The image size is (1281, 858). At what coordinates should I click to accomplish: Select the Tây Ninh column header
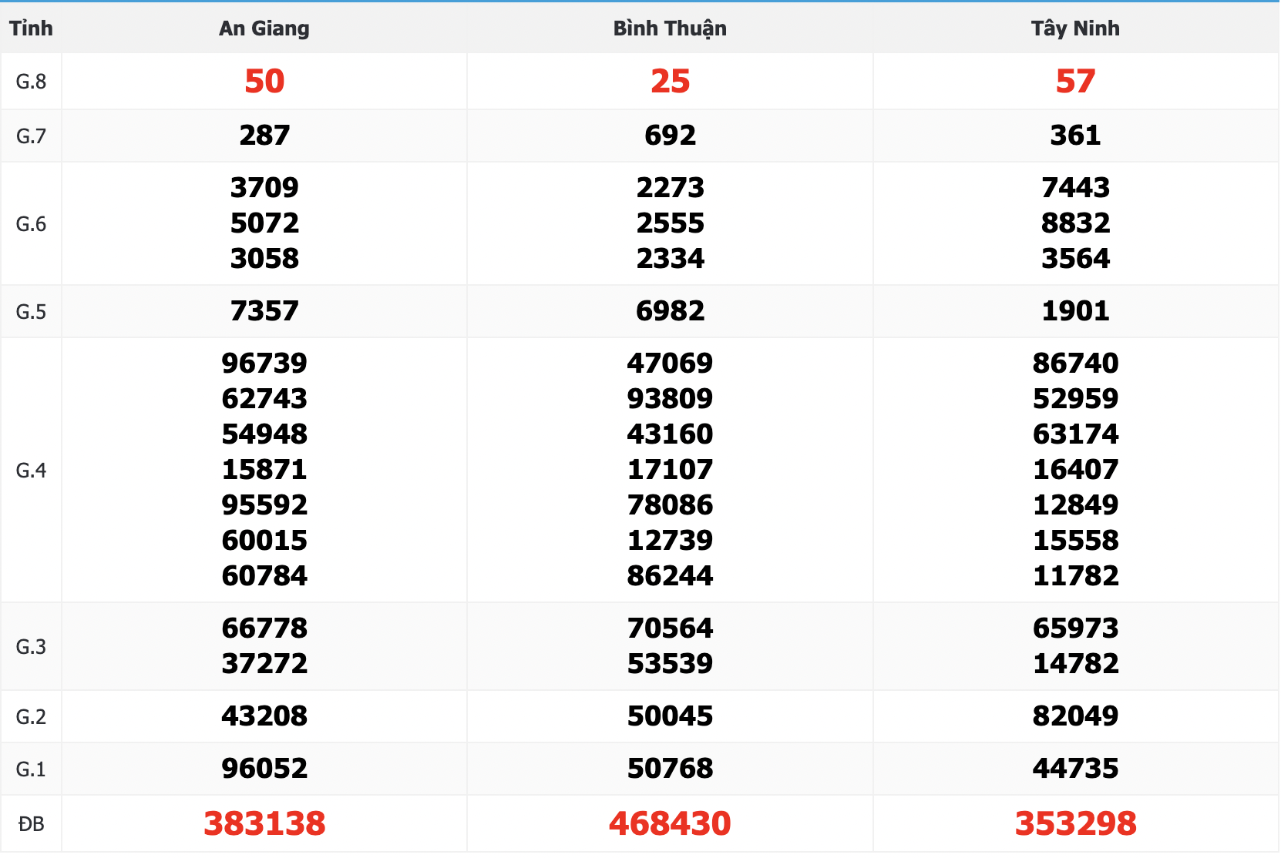[x=1075, y=28]
